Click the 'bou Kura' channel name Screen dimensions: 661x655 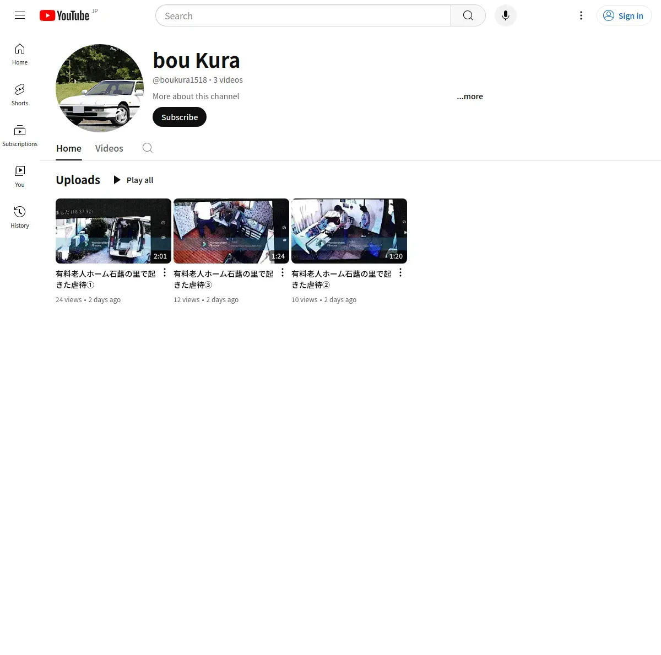point(197,60)
